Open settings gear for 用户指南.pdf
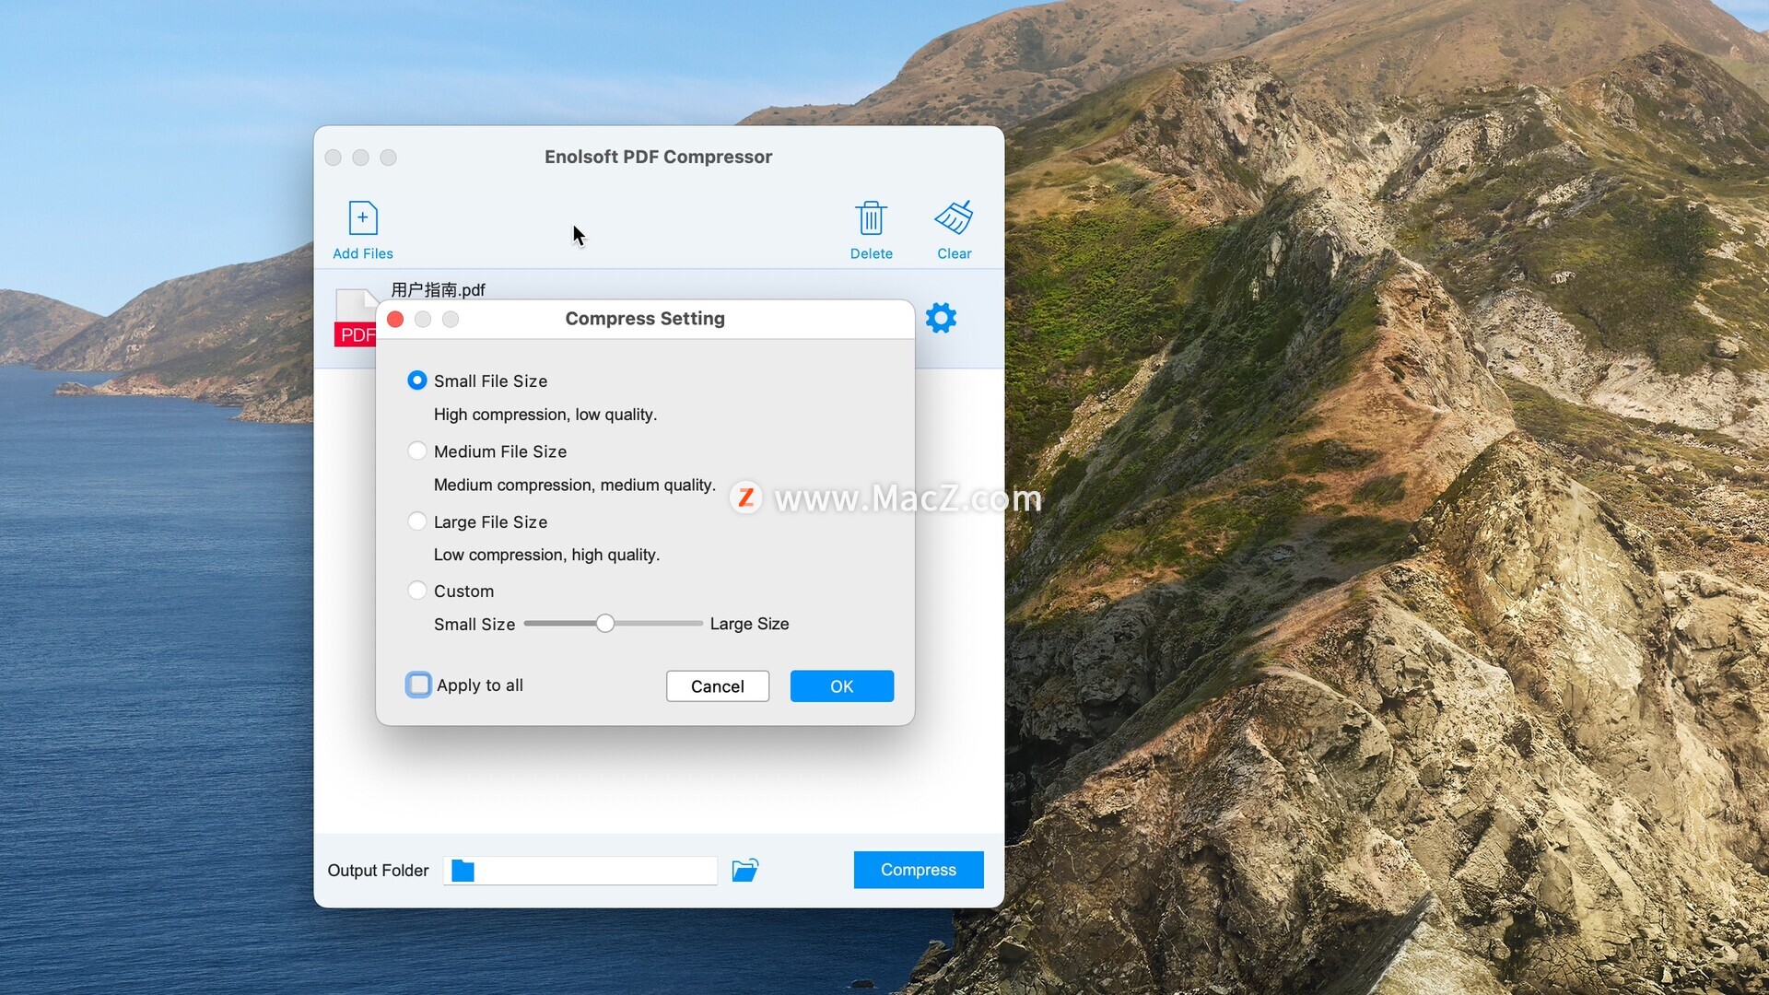This screenshot has width=1769, height=995. (941, 319)
